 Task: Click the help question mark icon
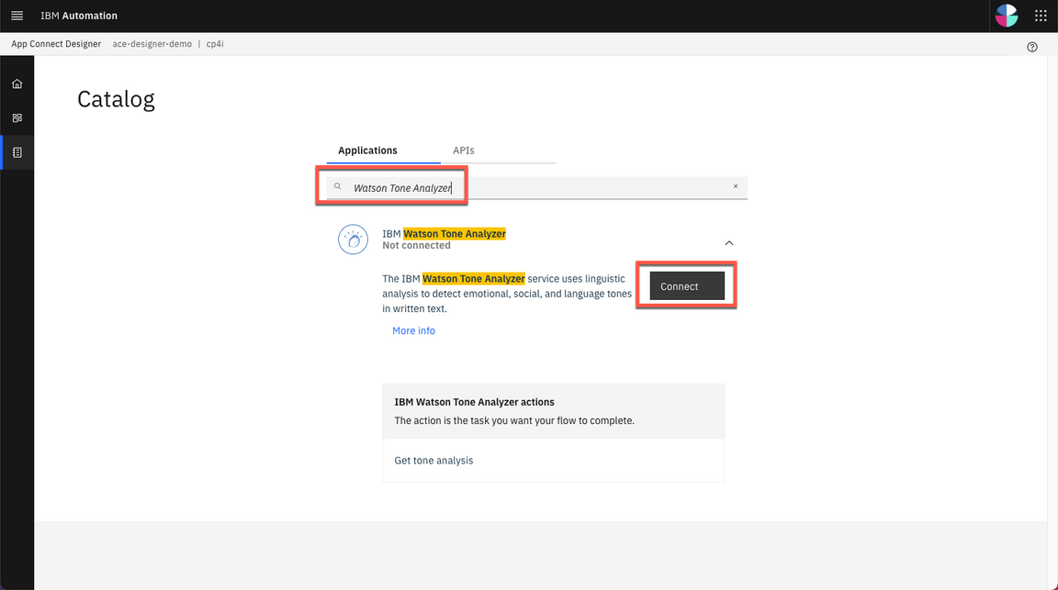1031,47
